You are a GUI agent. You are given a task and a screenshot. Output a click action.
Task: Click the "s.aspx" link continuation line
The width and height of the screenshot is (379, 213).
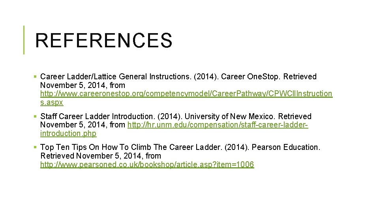tap(52, 103)
